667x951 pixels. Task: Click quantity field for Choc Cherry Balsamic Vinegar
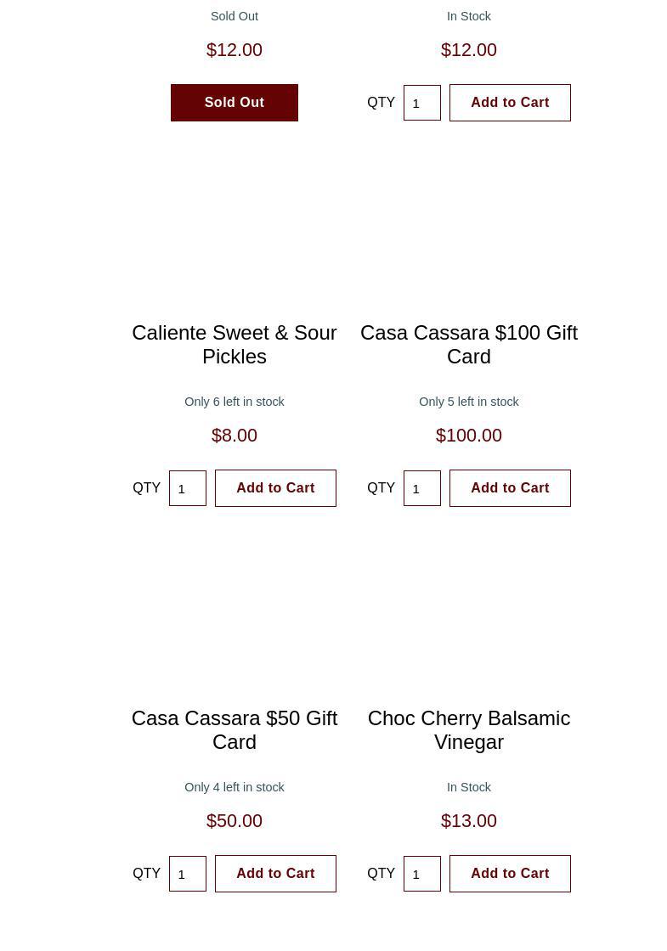(421, 874)
